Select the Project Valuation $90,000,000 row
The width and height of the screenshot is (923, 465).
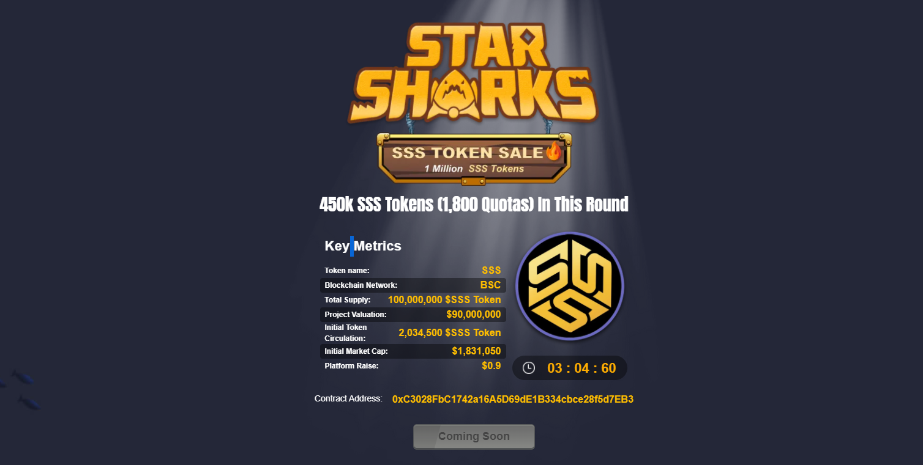pyautogui.click(x=413, y=315)
